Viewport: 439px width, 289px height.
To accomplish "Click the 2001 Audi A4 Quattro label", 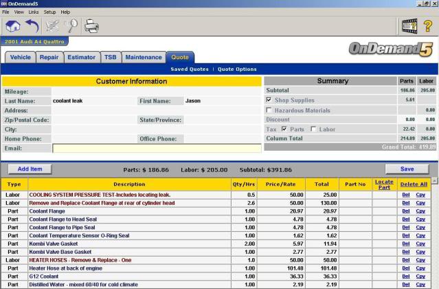I will tap(34, 41).
